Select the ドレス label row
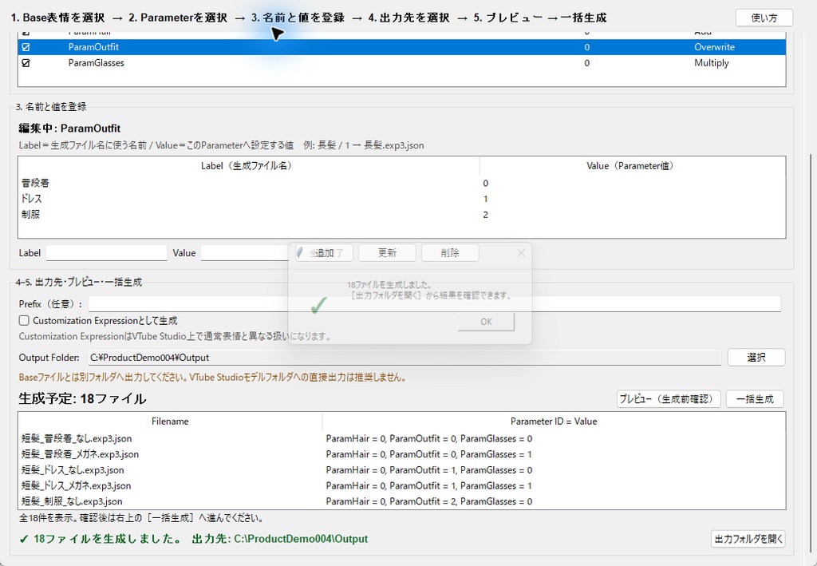 click(402, 199)
